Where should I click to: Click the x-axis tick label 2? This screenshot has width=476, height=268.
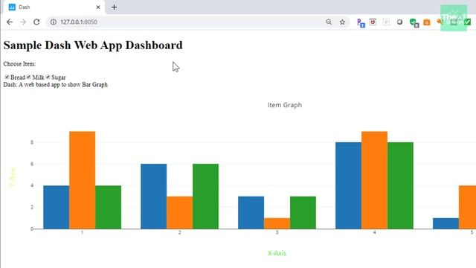click(180, 232)
